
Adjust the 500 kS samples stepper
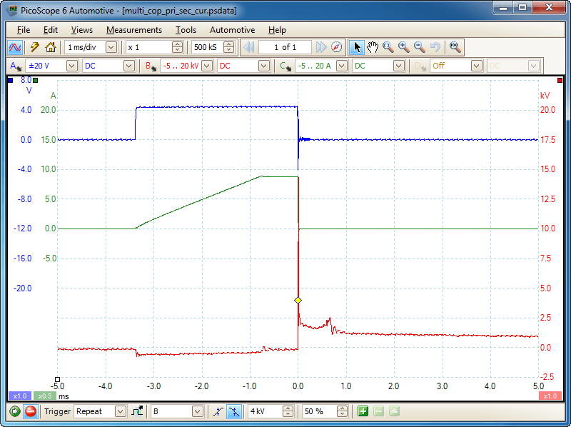[228, 47]
